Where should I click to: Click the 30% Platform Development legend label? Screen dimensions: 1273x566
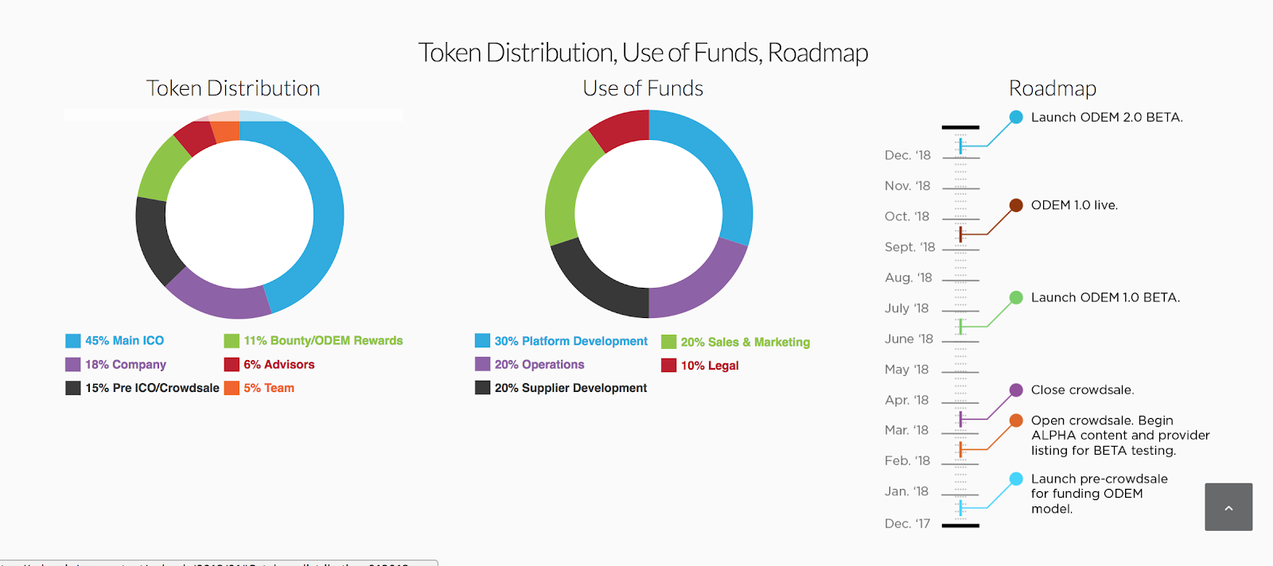coord(571,341)
